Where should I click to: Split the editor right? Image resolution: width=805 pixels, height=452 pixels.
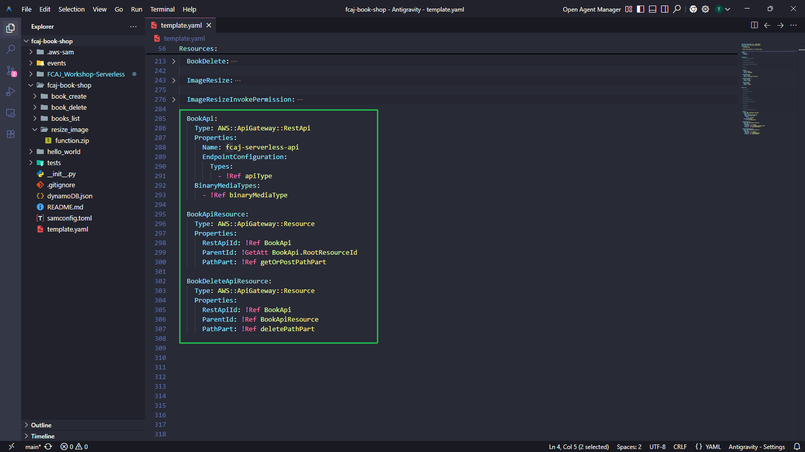754,25
